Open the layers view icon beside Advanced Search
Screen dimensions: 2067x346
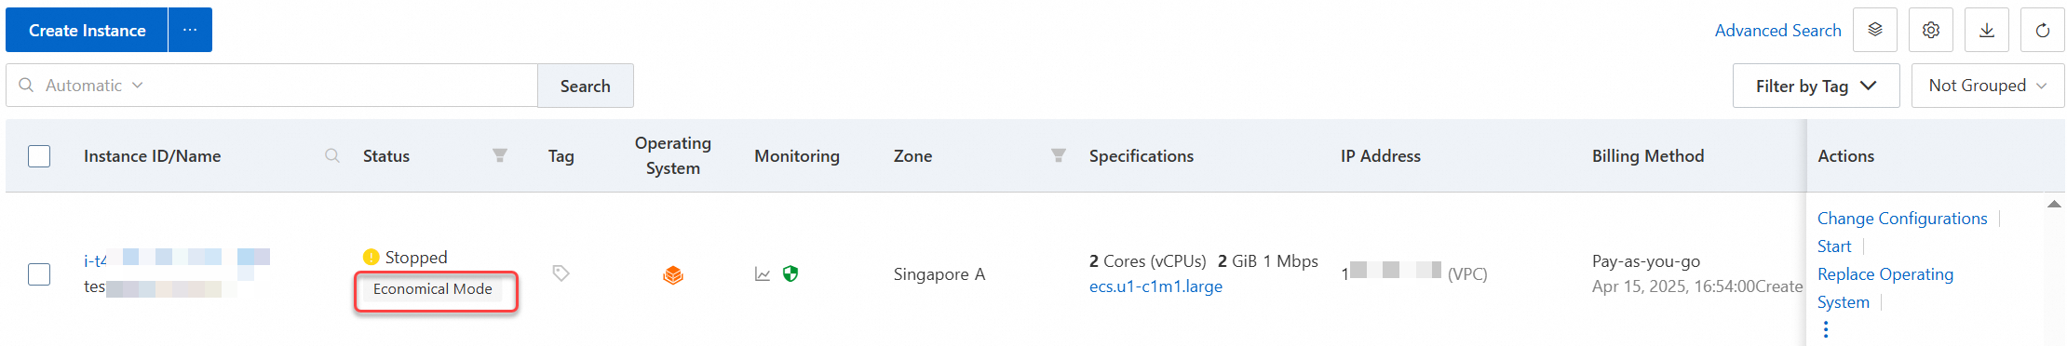point(1875,30)
